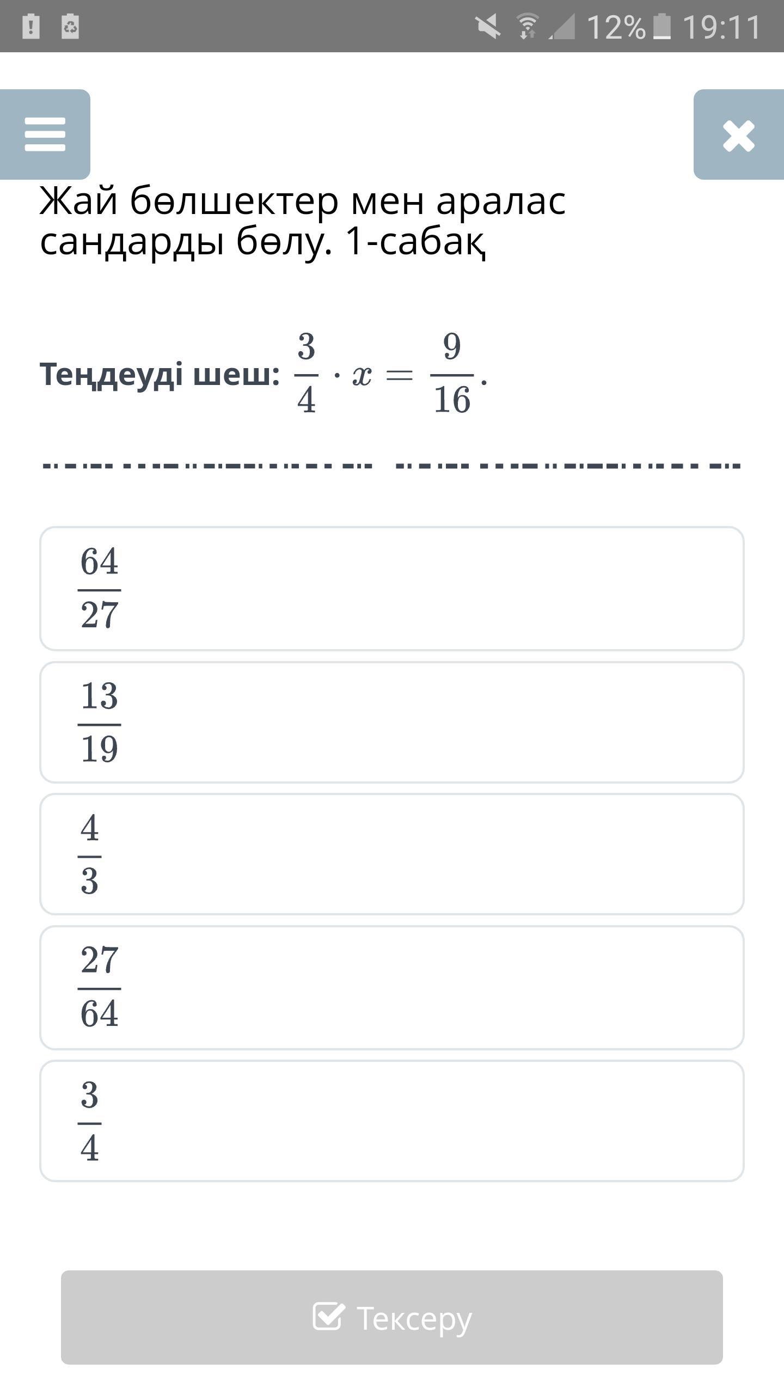Tap the 19:11 clock
784x1394 pixels.
(x=721, y=27)
